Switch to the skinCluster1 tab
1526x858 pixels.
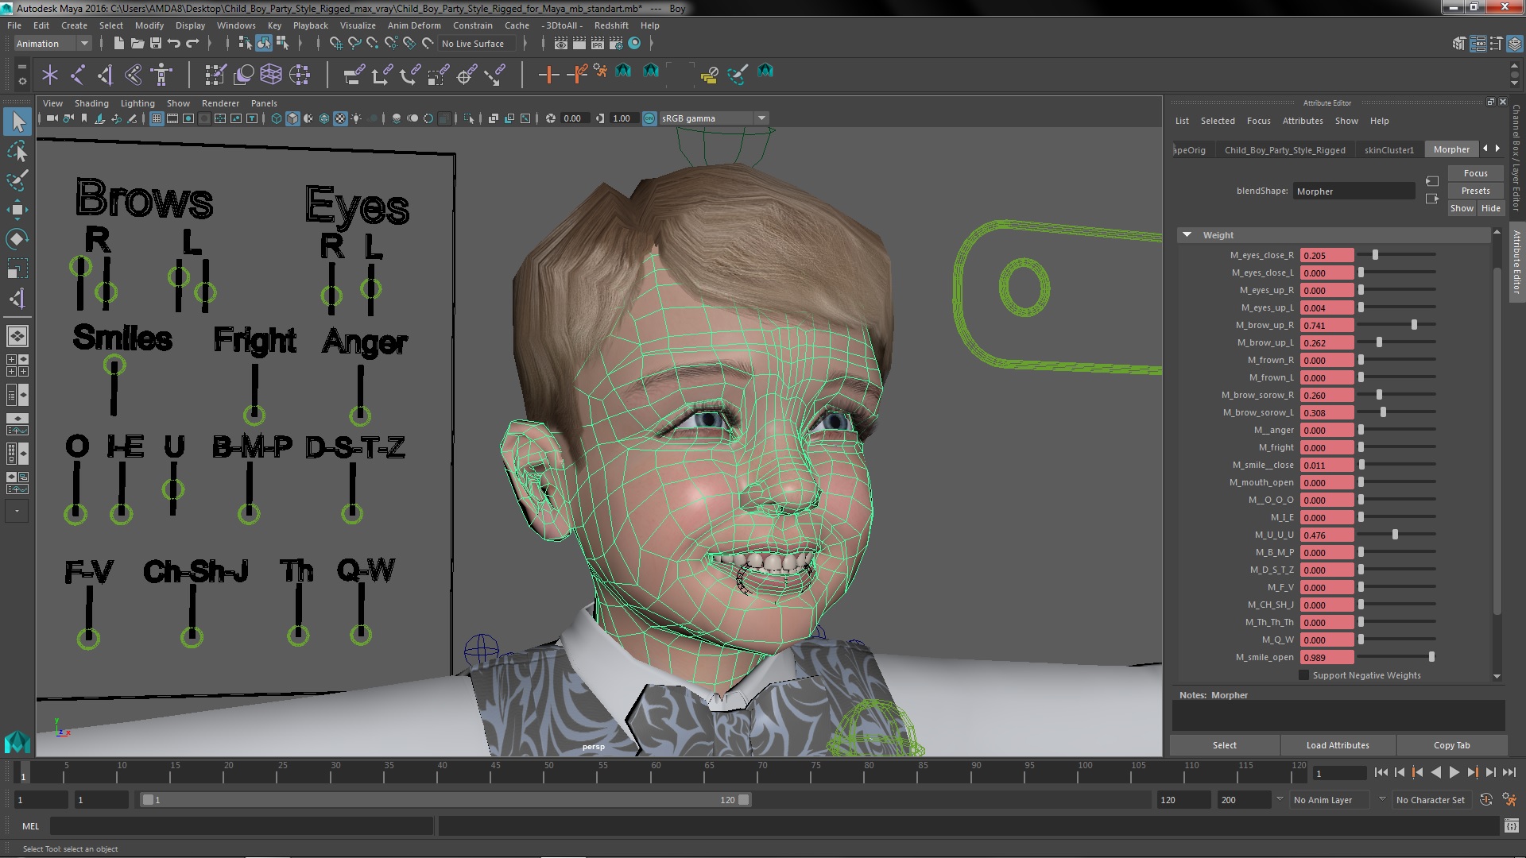pyautogui.click(x=1389, y=149)
